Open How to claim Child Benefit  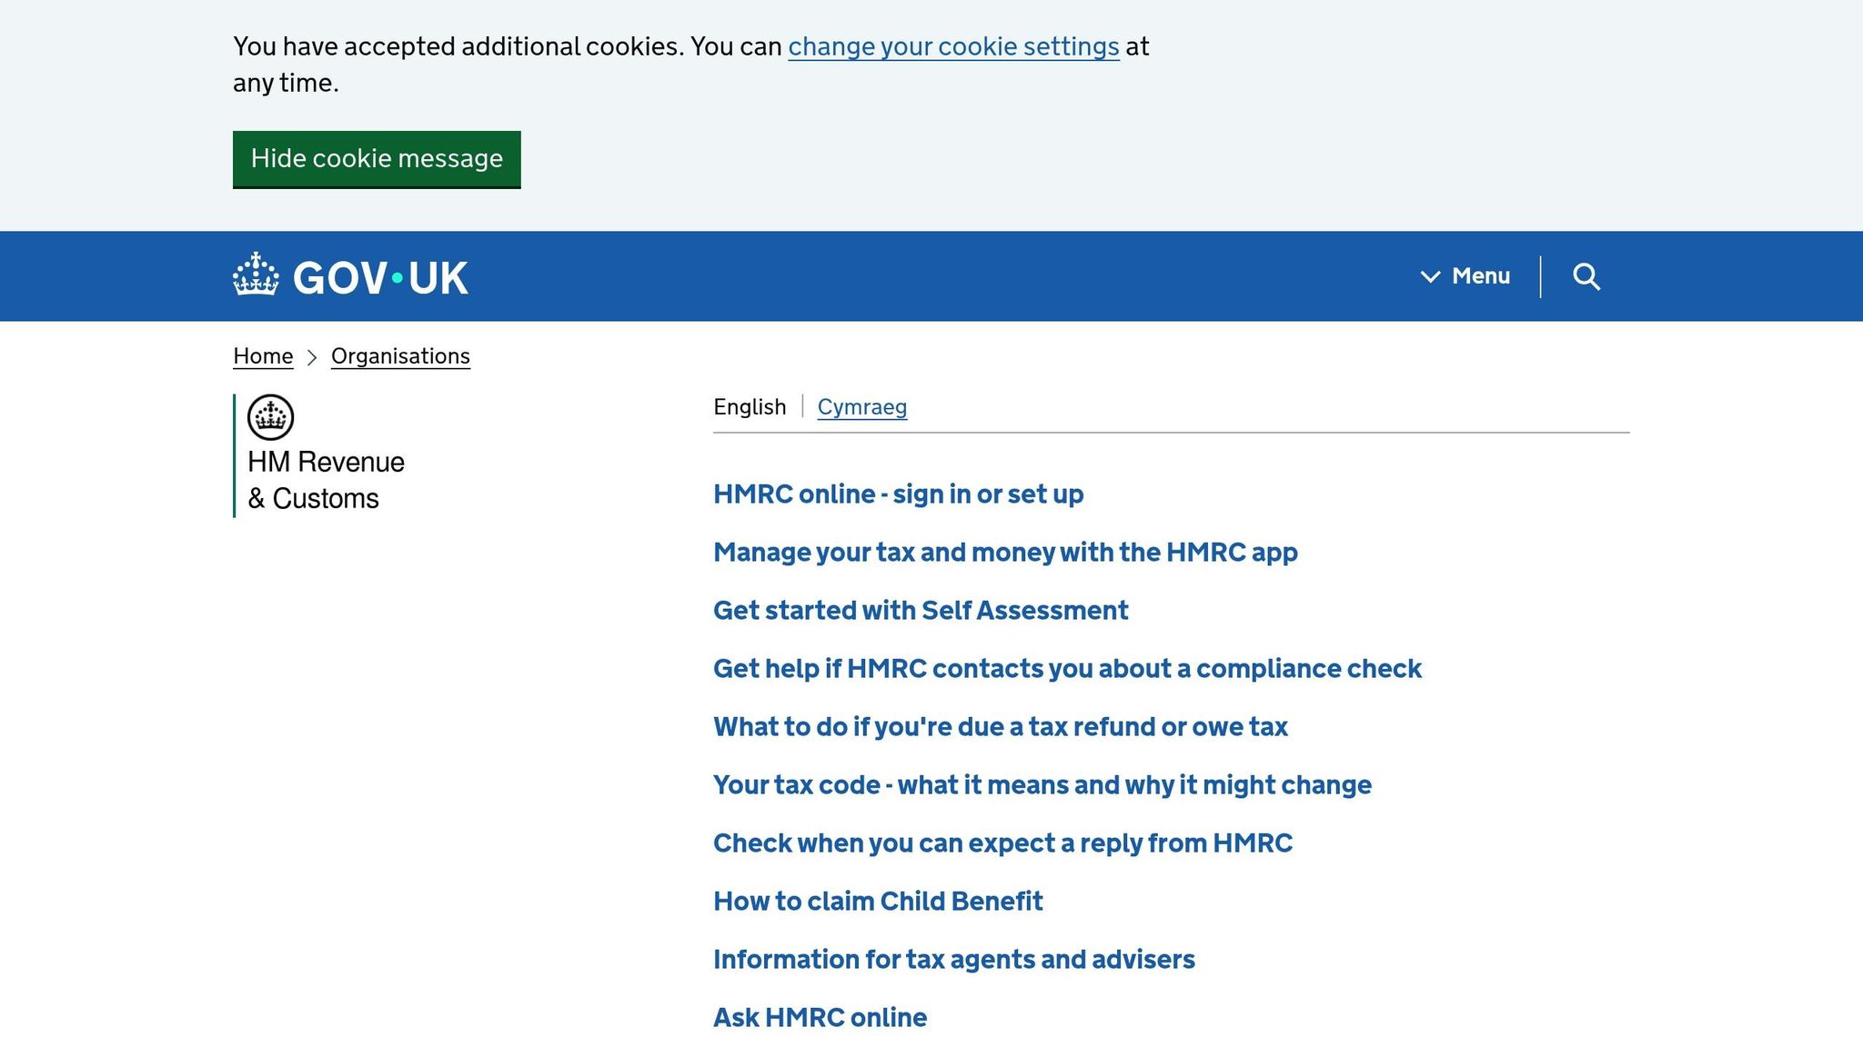click(x=878, y=902)
